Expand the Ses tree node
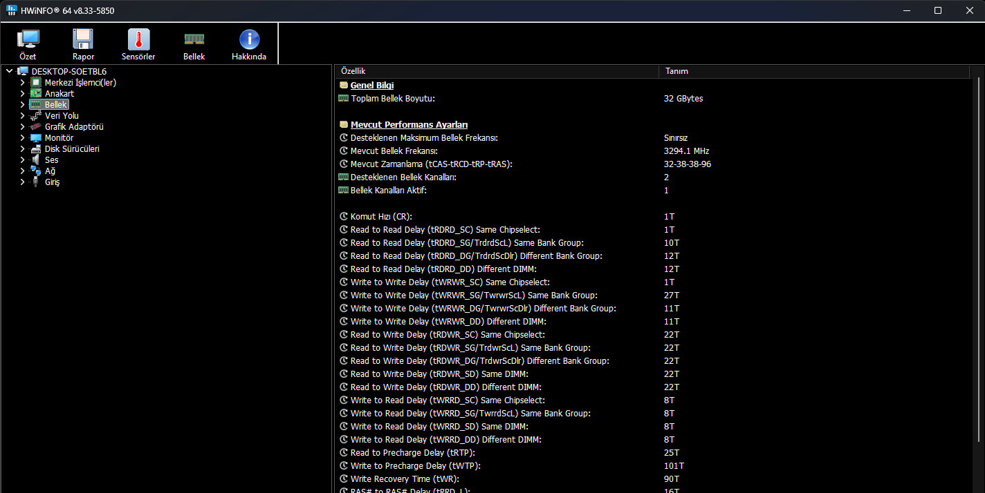 pyautogui.click(x=22, y=159)
